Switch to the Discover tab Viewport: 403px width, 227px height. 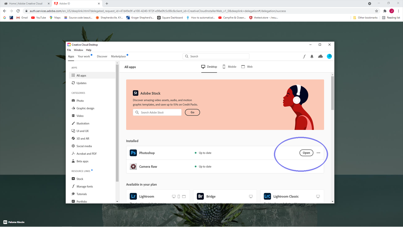pos(102,56)
